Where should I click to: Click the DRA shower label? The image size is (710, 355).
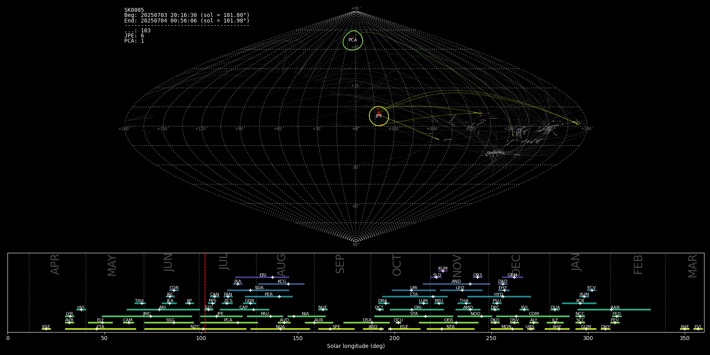(383, 301)
